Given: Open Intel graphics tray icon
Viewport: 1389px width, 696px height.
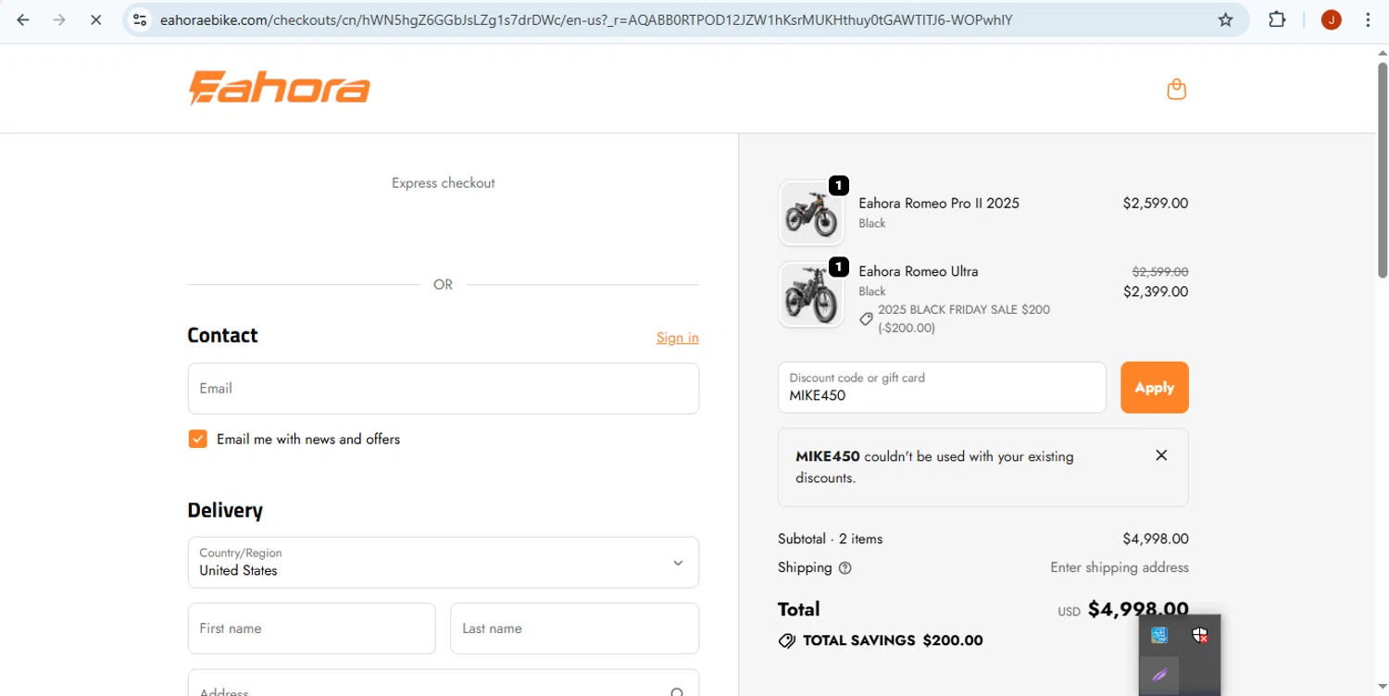Looking at the screenshot, I should [x=1159, y=635].
